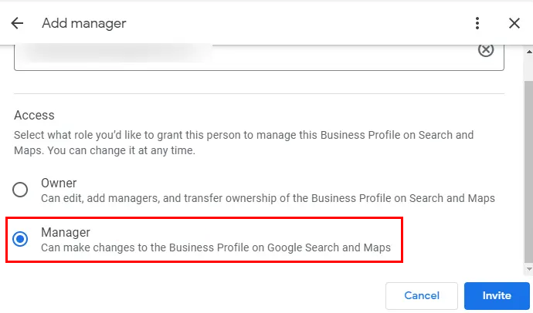Click the Add manager dialog title
This screenshot has height=313, width=533.
point(83,23)
